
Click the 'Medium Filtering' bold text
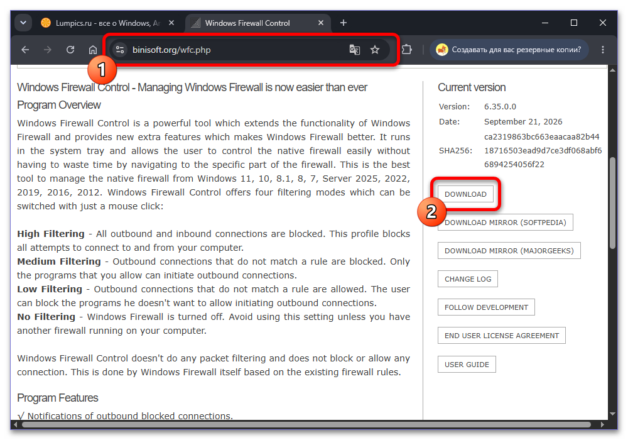point(59,261)
